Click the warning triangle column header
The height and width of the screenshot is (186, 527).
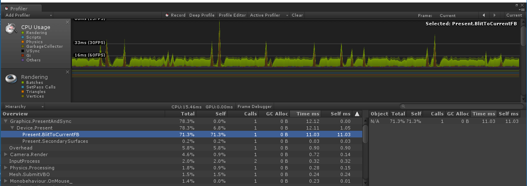point(357,114)
